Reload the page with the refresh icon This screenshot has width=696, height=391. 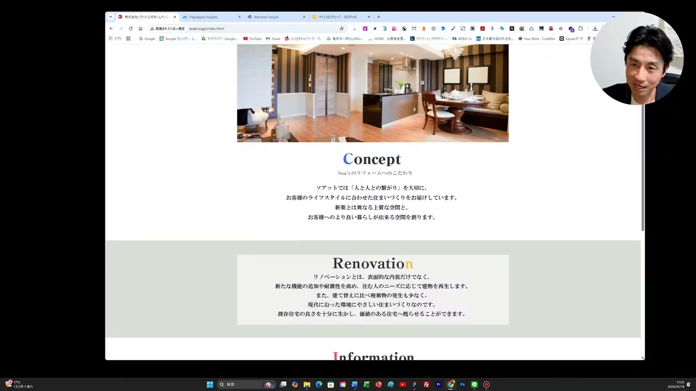pos(130,28)
